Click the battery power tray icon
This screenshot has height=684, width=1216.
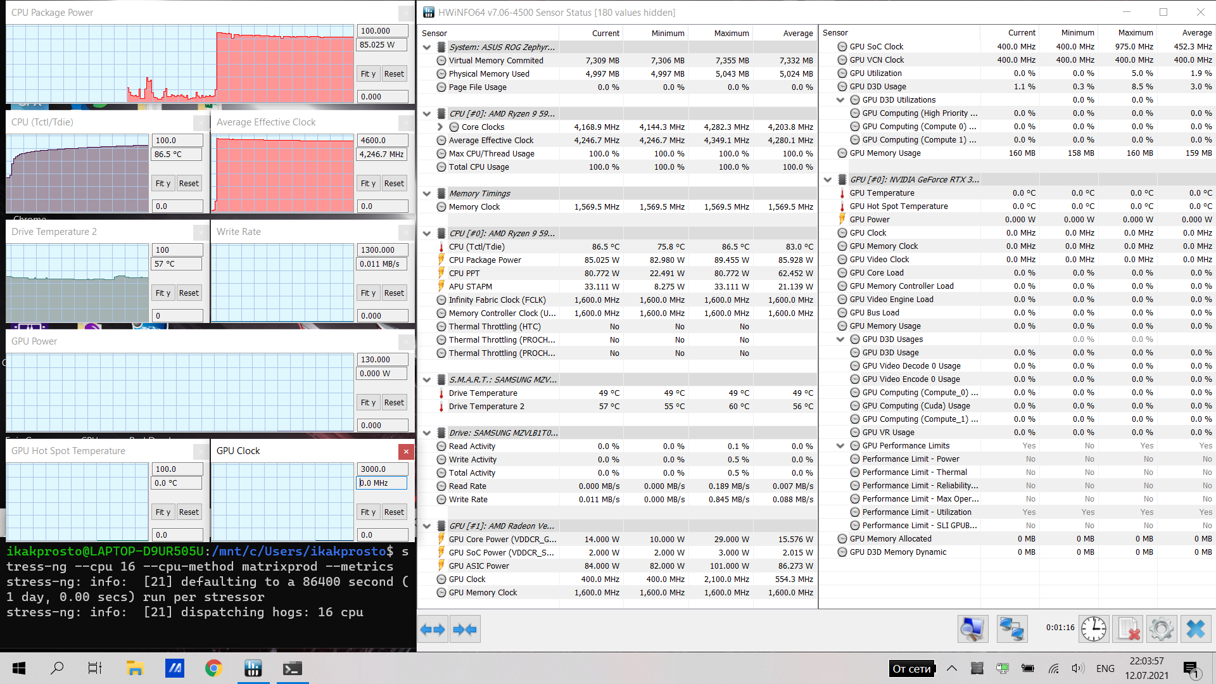[x=1028, y=668]
